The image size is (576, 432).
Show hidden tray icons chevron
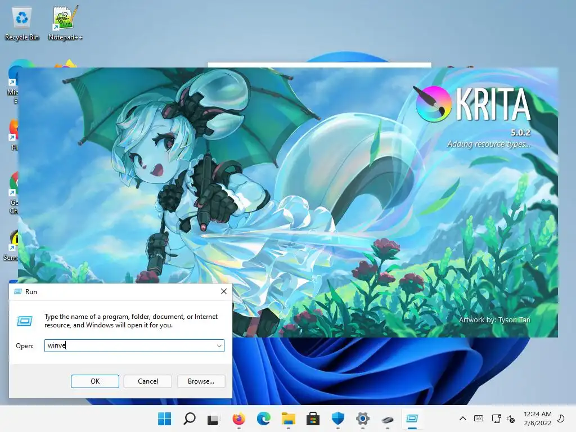click(x=463, y=418)
